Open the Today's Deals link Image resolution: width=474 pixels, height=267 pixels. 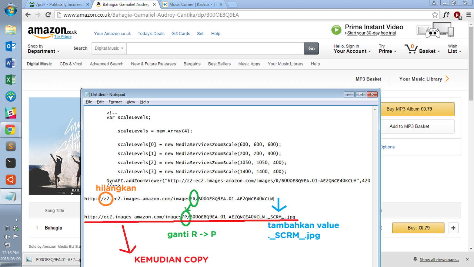(x=151, y=34)
